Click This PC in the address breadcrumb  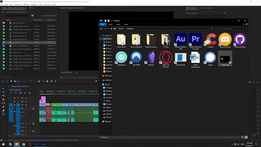pos(121,29)
